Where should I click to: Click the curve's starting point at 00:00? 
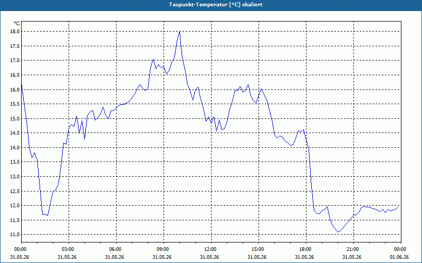[22, 84]
